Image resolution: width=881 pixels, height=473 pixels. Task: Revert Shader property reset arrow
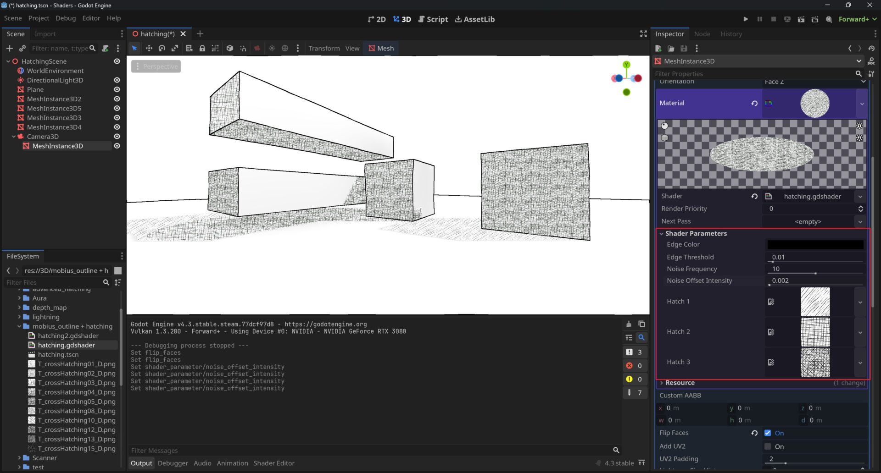[754, 196]
